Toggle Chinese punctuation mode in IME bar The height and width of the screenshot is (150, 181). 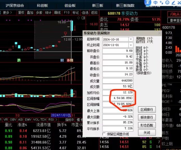[x=161, y=3]
